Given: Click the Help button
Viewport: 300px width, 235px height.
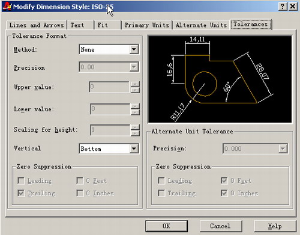Looking at the screenshot, I should click(x=275, y=226).
